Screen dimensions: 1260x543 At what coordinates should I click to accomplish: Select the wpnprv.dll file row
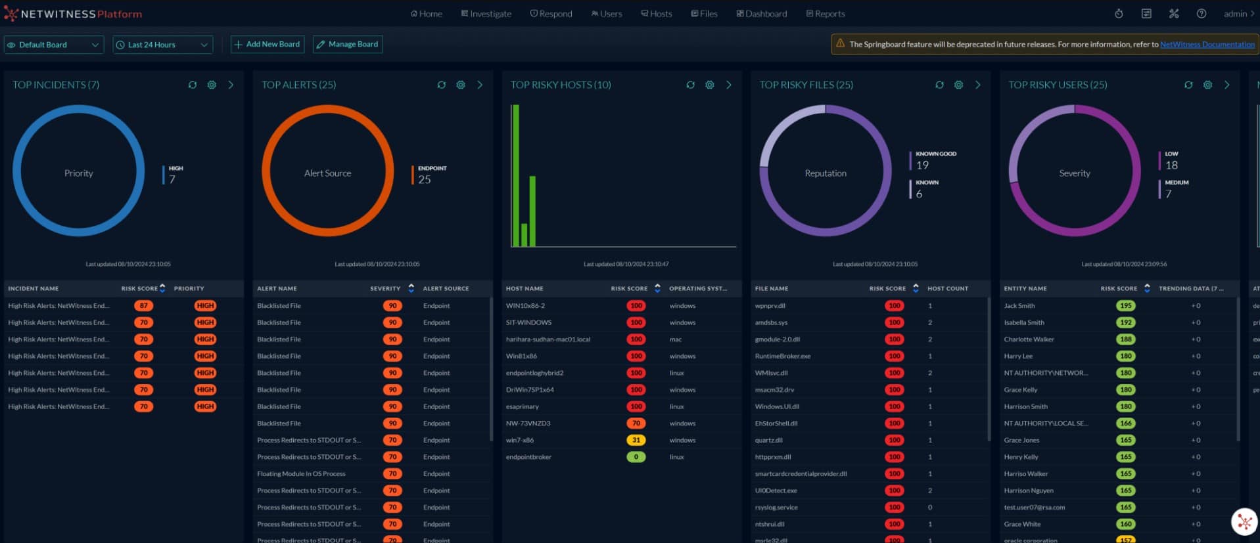[x=870, y=306]
